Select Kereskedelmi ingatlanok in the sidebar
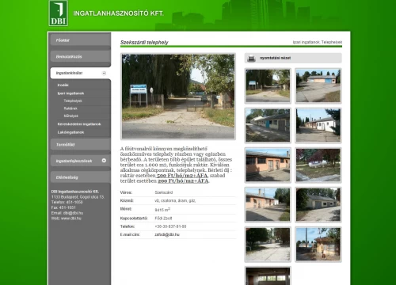 (x=79, y=124)
